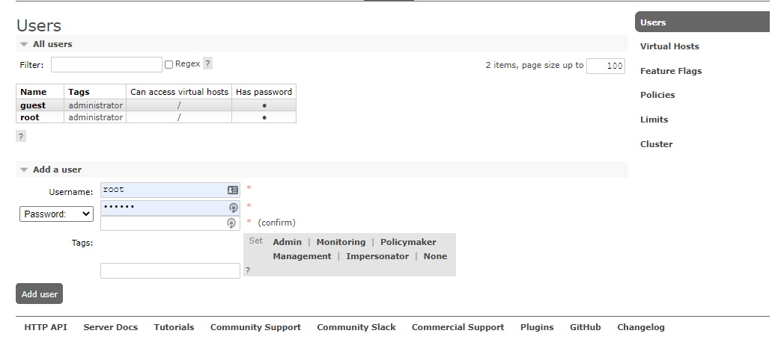
Task: Open the Password type dropdown
Action: click(x=56, y=214)
